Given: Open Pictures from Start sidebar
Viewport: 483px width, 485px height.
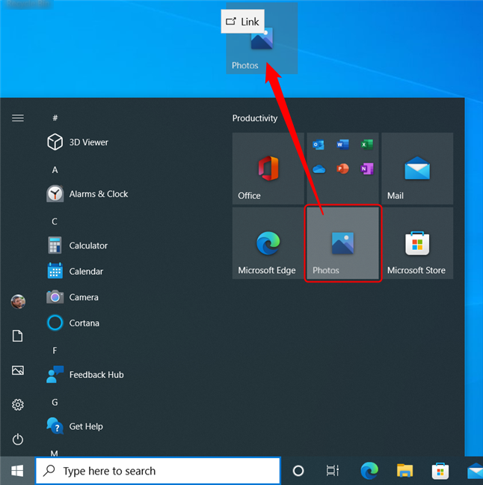Looking at the screenshot, I should coord(18,370).
